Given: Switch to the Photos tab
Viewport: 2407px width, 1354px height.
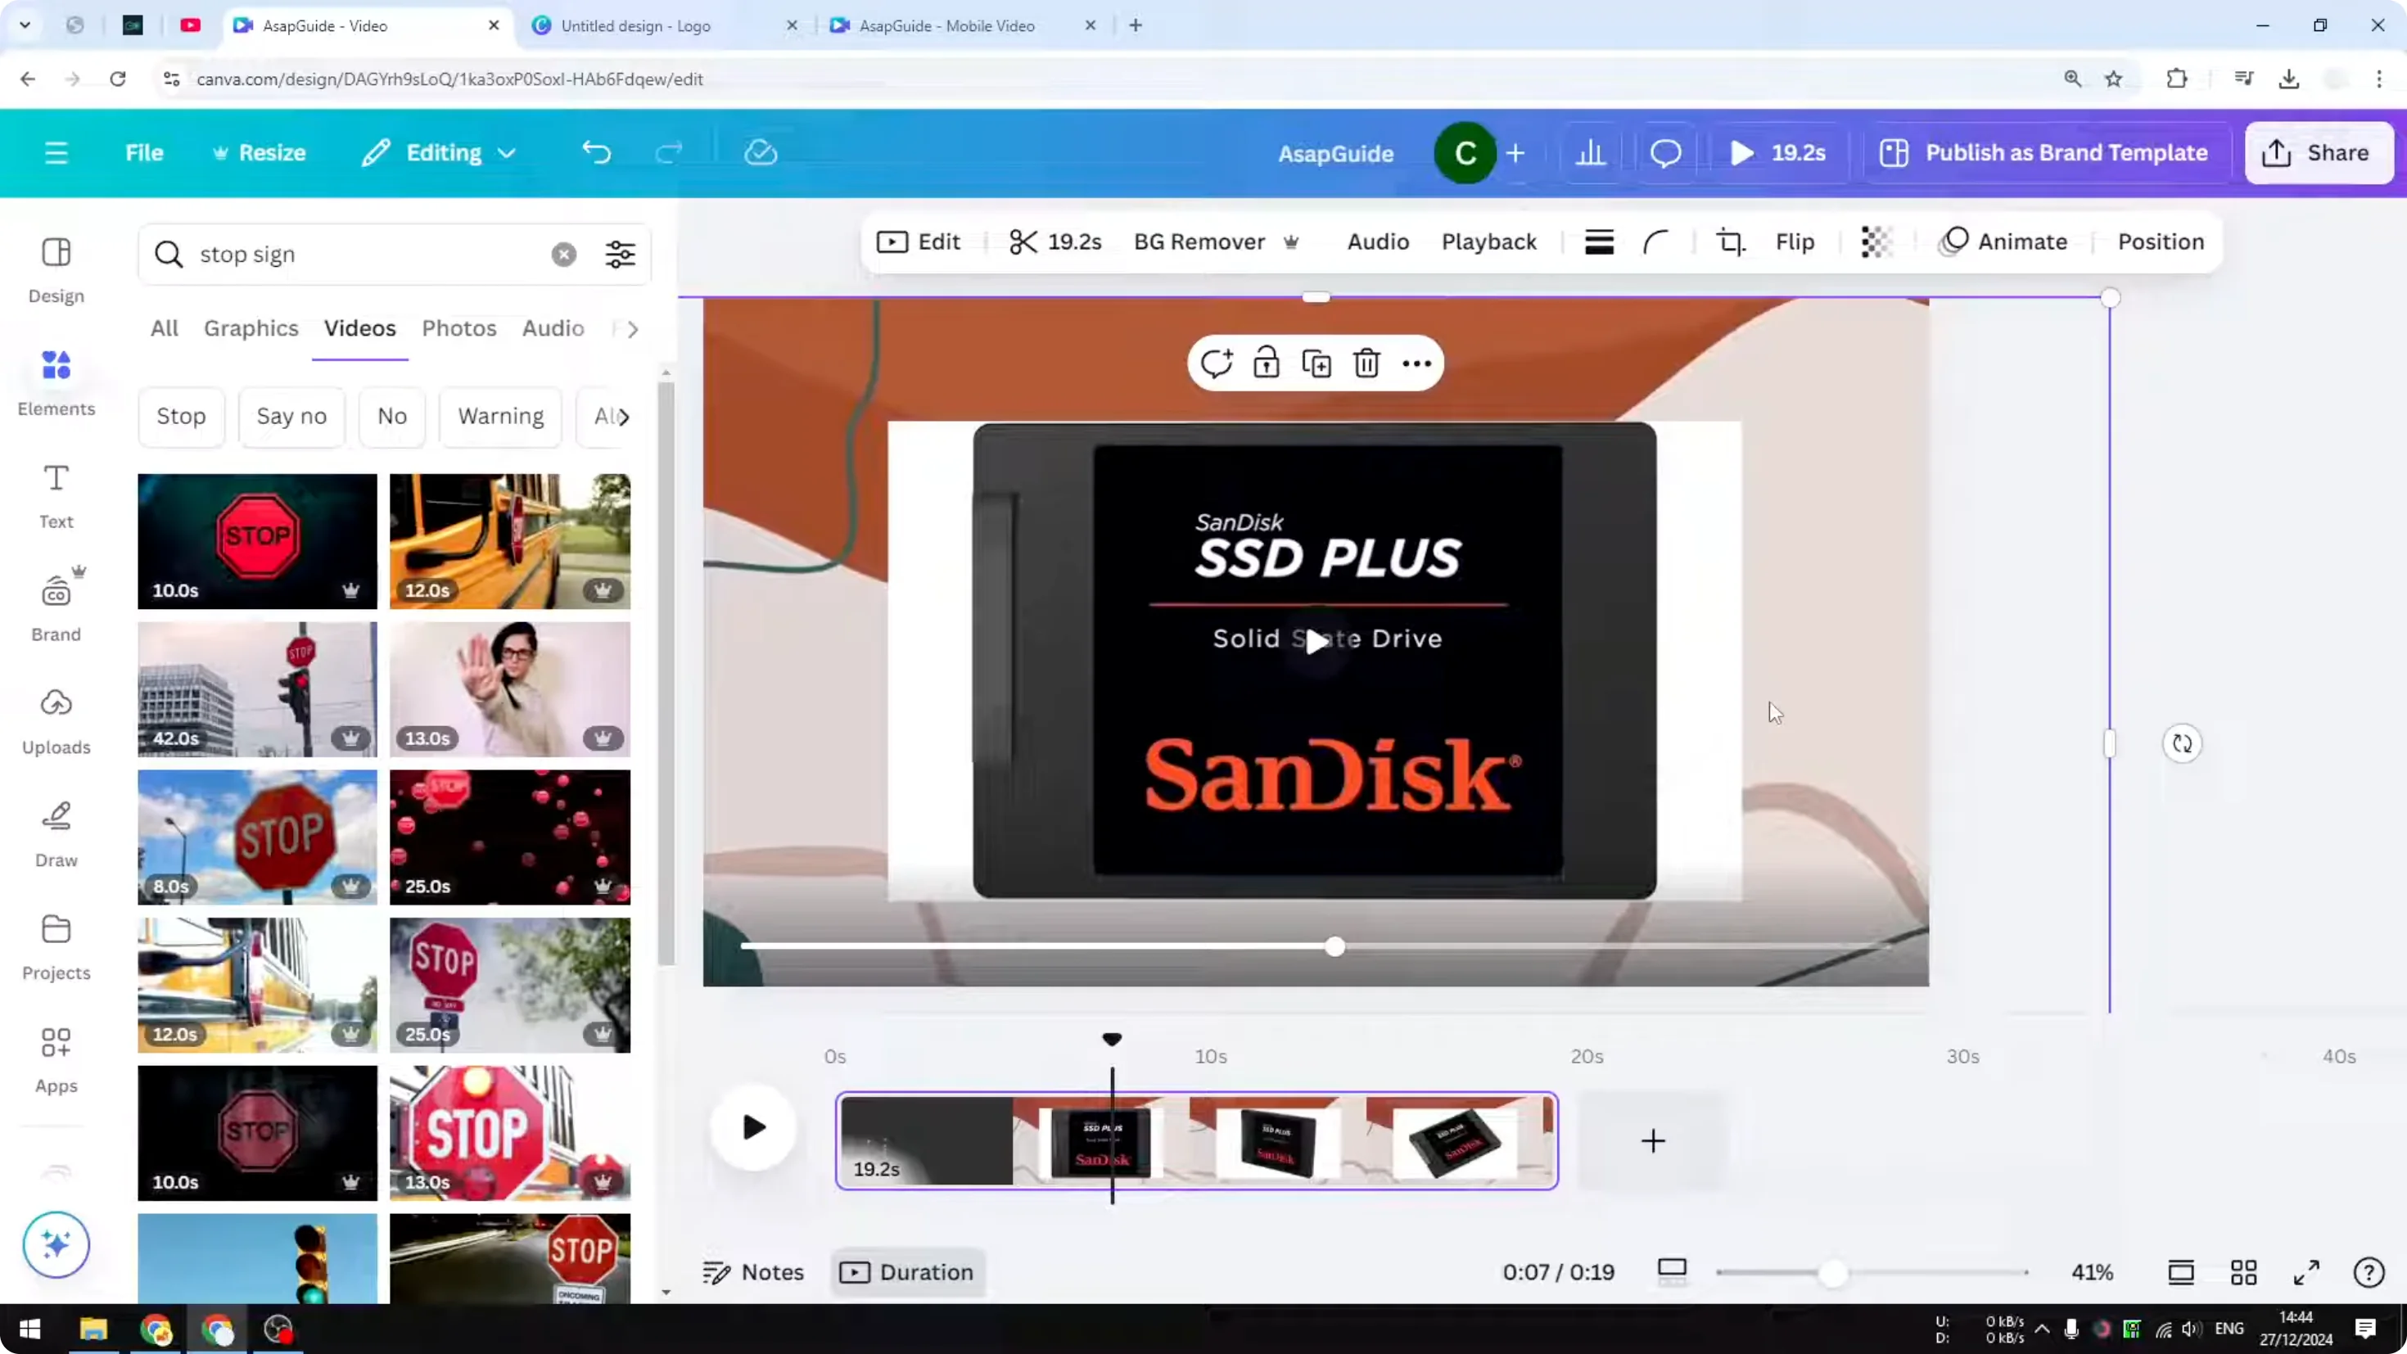Looking at the screenshot, I should (458, 328).
